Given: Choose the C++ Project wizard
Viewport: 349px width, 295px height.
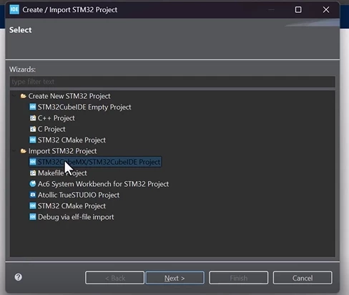Looking at the screenshot, I should (x=56, y=118).
